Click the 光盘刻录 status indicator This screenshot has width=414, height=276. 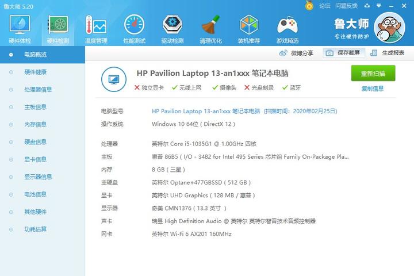coord(259,87)
